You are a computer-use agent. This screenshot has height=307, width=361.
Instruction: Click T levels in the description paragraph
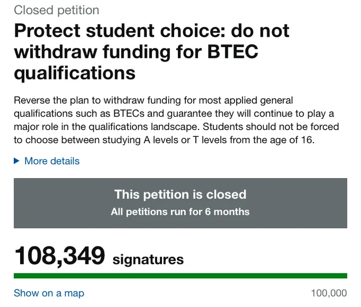[210, 140]
